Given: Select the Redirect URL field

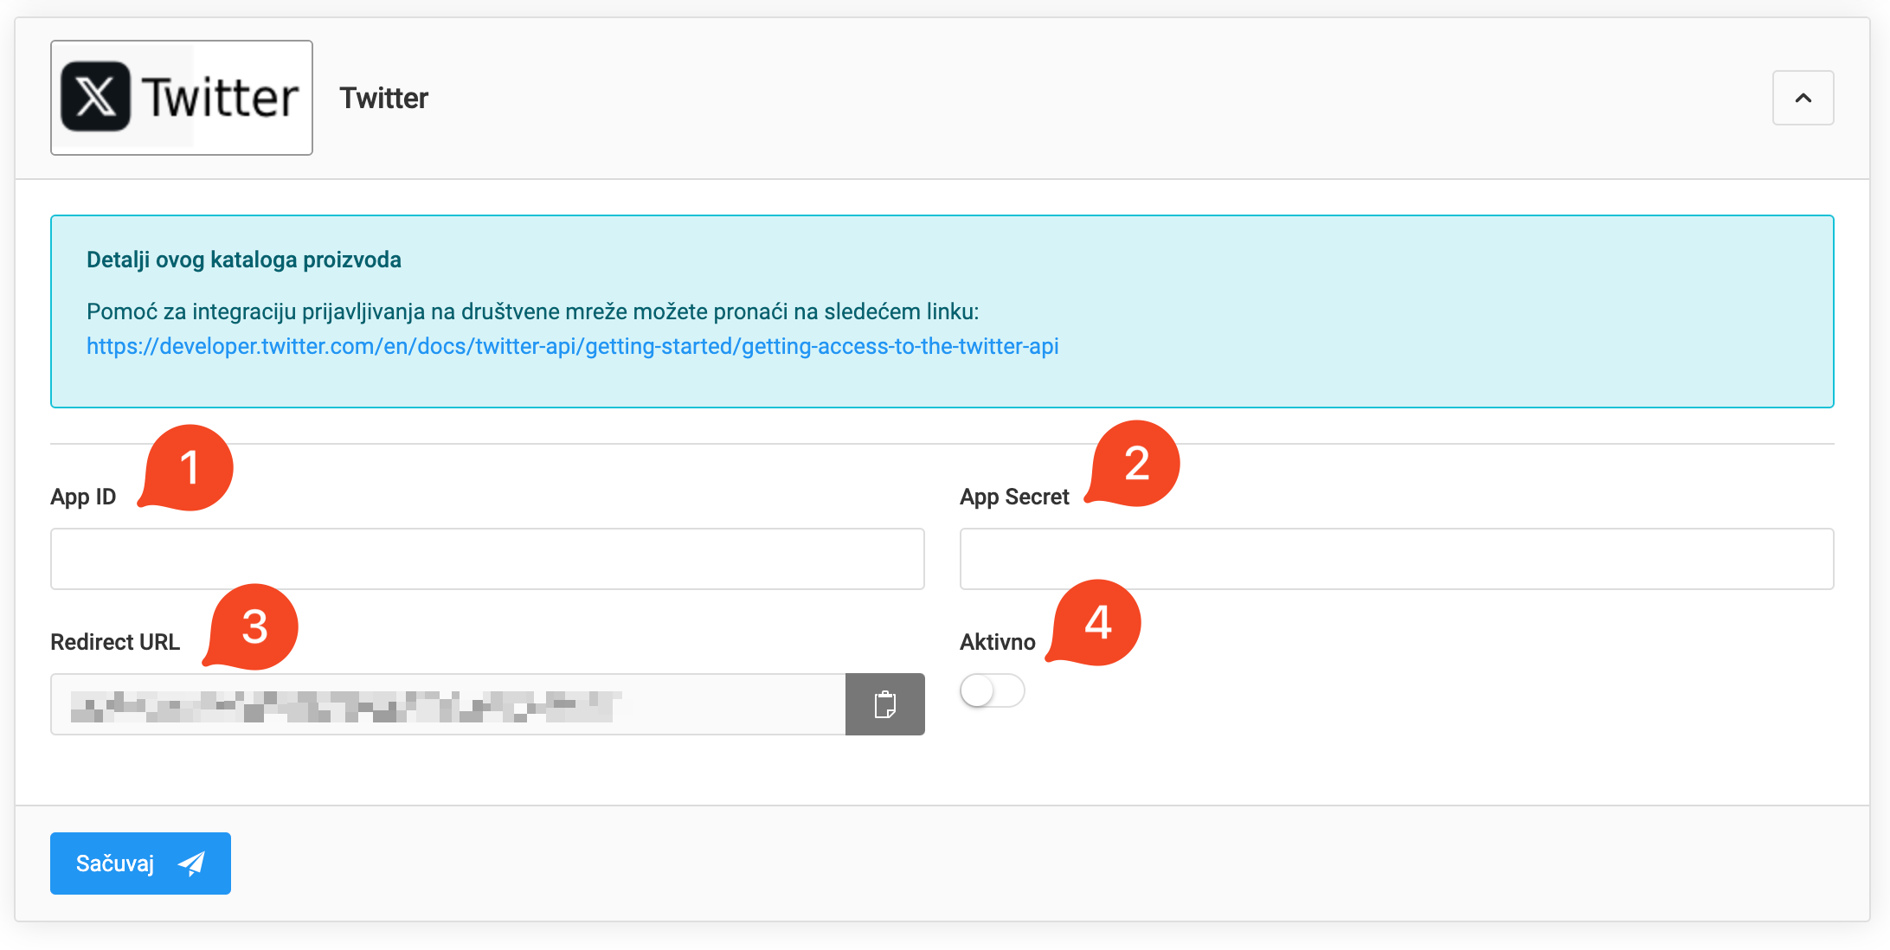Looking at the screenshot, I should [x=447, y=704].
